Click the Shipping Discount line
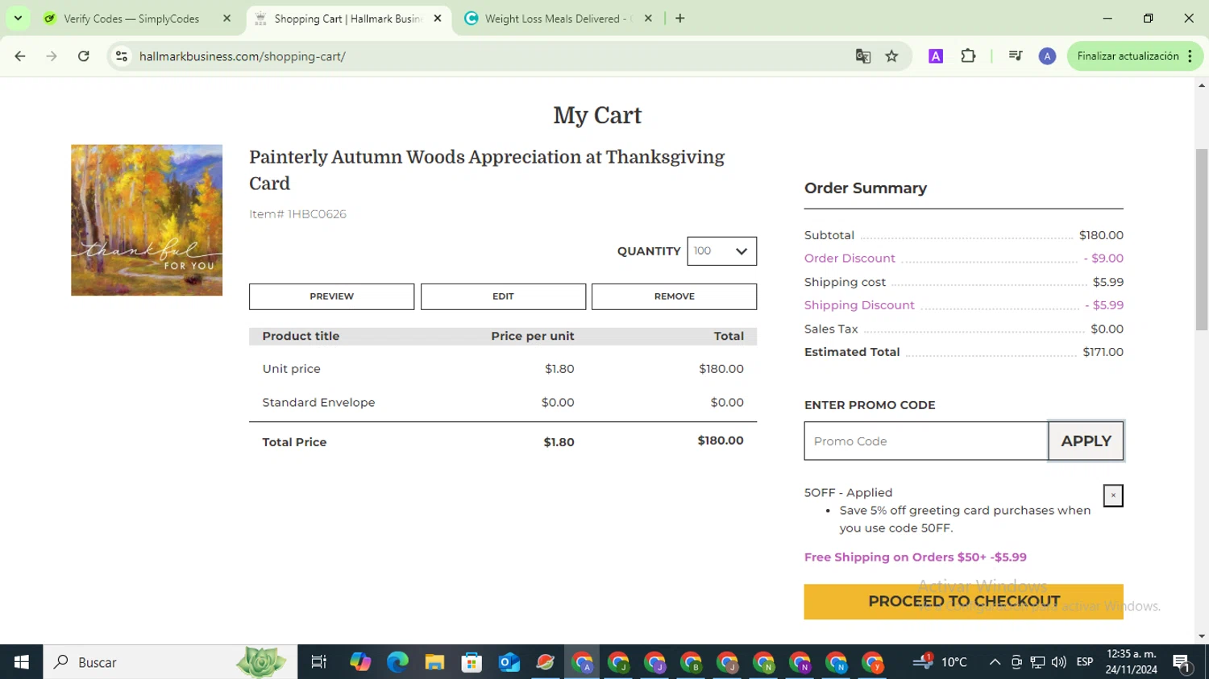This screenshot has width=1209, height=679. [x=964, y=305]
